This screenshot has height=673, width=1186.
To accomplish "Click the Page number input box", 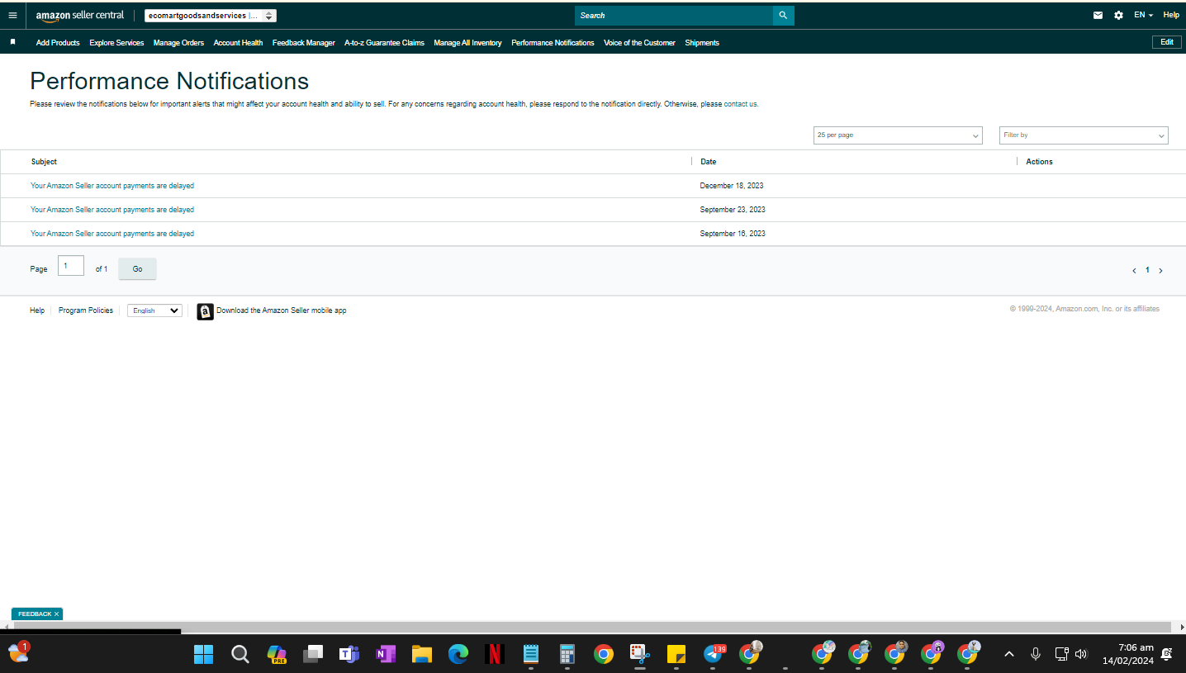I will tap(71, 266).
